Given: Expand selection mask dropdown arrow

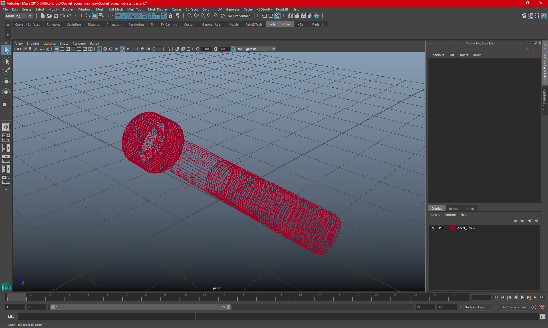Looking at the screenshot, I should [112, 16].
